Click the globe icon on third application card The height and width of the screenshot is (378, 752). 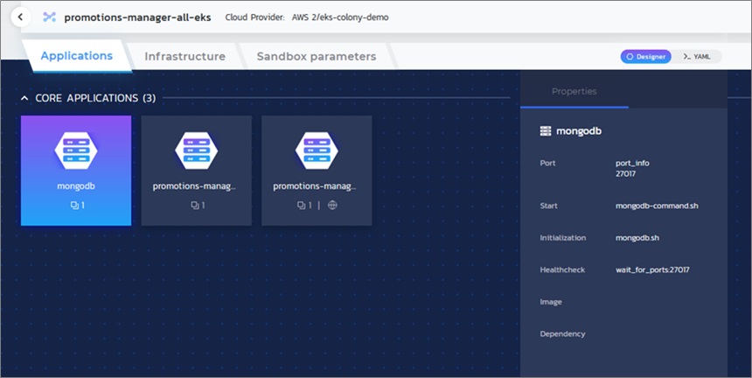(332, 206)
